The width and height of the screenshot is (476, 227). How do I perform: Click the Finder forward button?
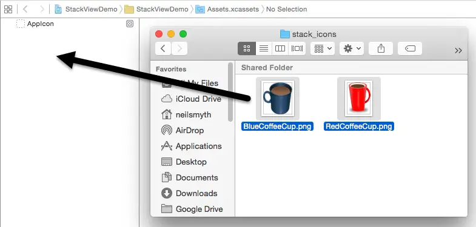[179, 48]
